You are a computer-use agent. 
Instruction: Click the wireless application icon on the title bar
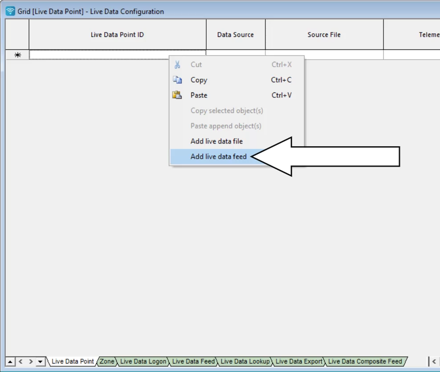point(9,11)
